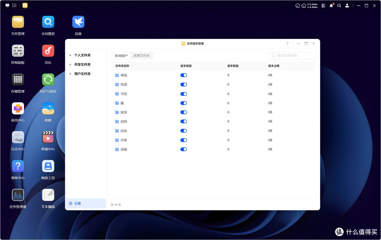
Task: Open 控制面板 on the desktop
Action: (x=18, y=51)
